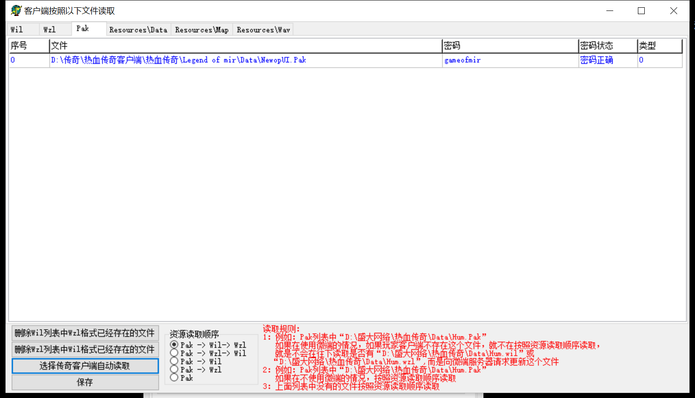Switch to the Wil tab
Viewport: 695px width, 398px height.
click(17, 30)
